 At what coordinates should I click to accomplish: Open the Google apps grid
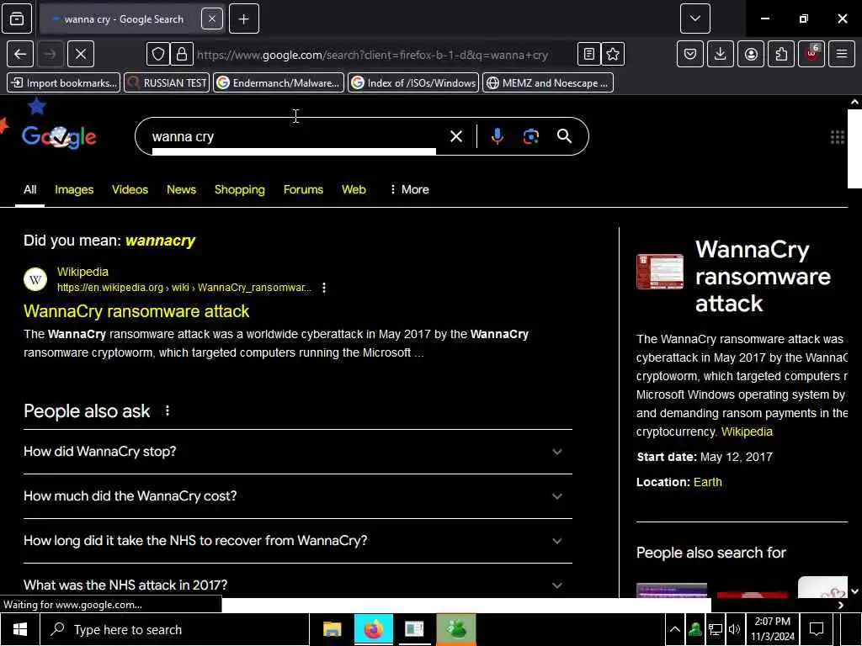click(838, 137)
